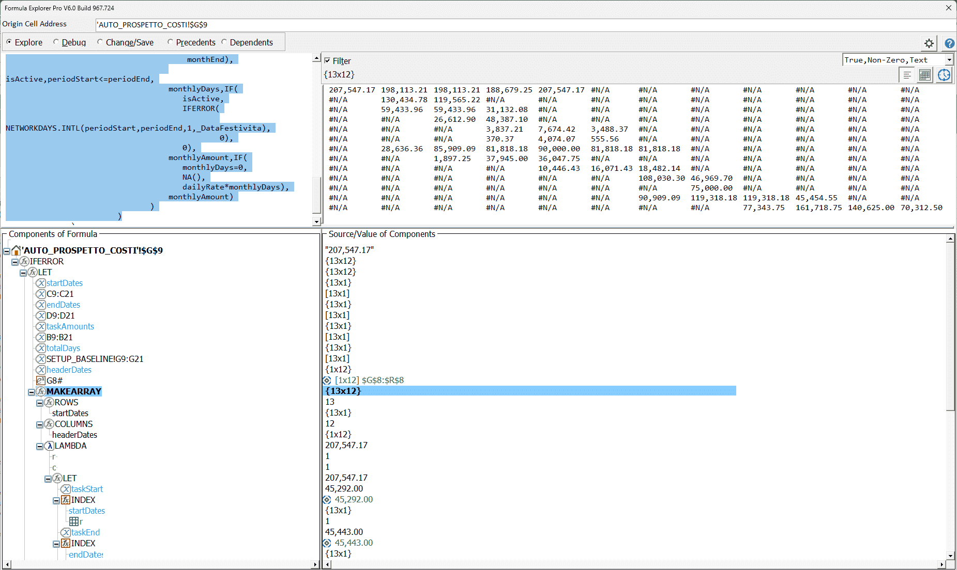Collapse the ROWS tree node
The height and width of the screenshot is (570, 957).
click(40, 403)
